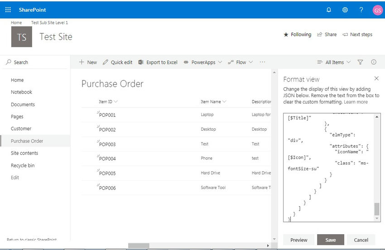Image resolution: width=385 pixels, height=250 pixels.
Task: Open the notifications bell
Action: pos(329,9)
